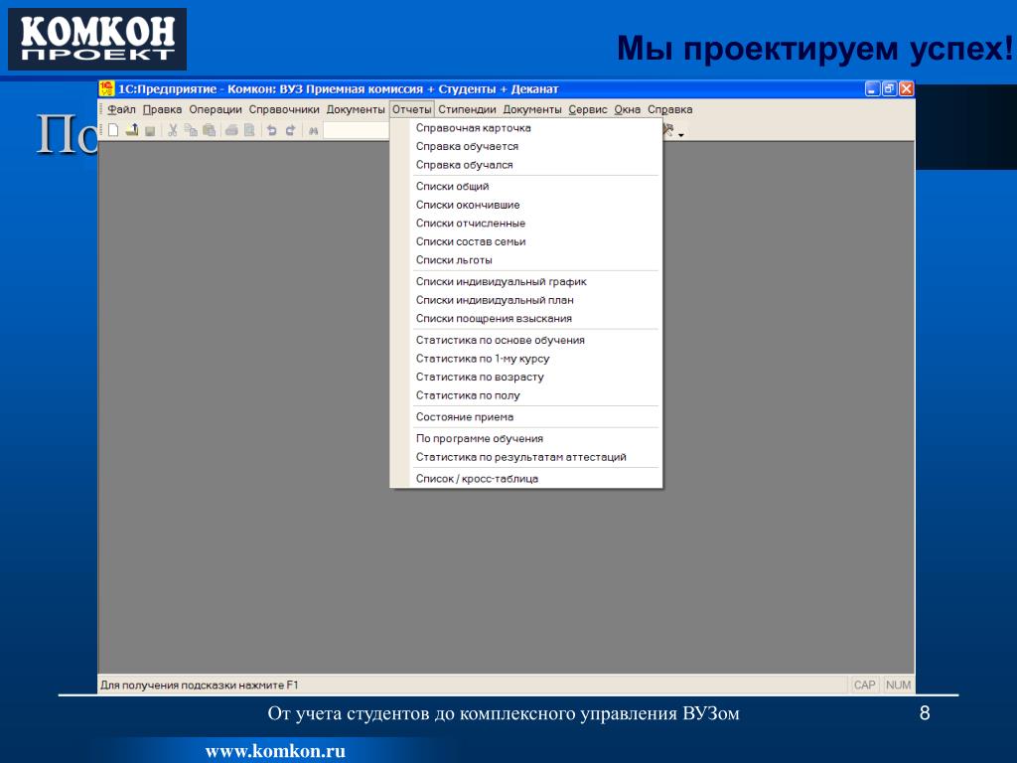Click the toolbar search text field
The width and height of the screenshot is (1017, 763).
(357, 130)
